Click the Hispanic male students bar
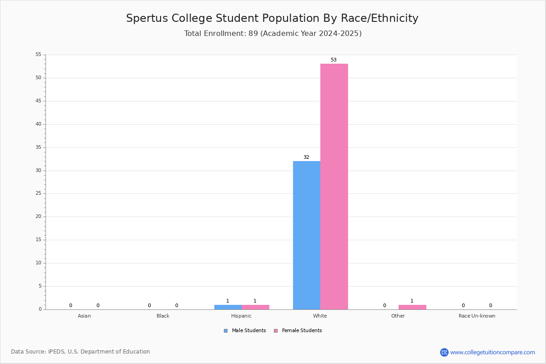Image resolution: width=546 pixels, height=364 pixels. (228, 307)
